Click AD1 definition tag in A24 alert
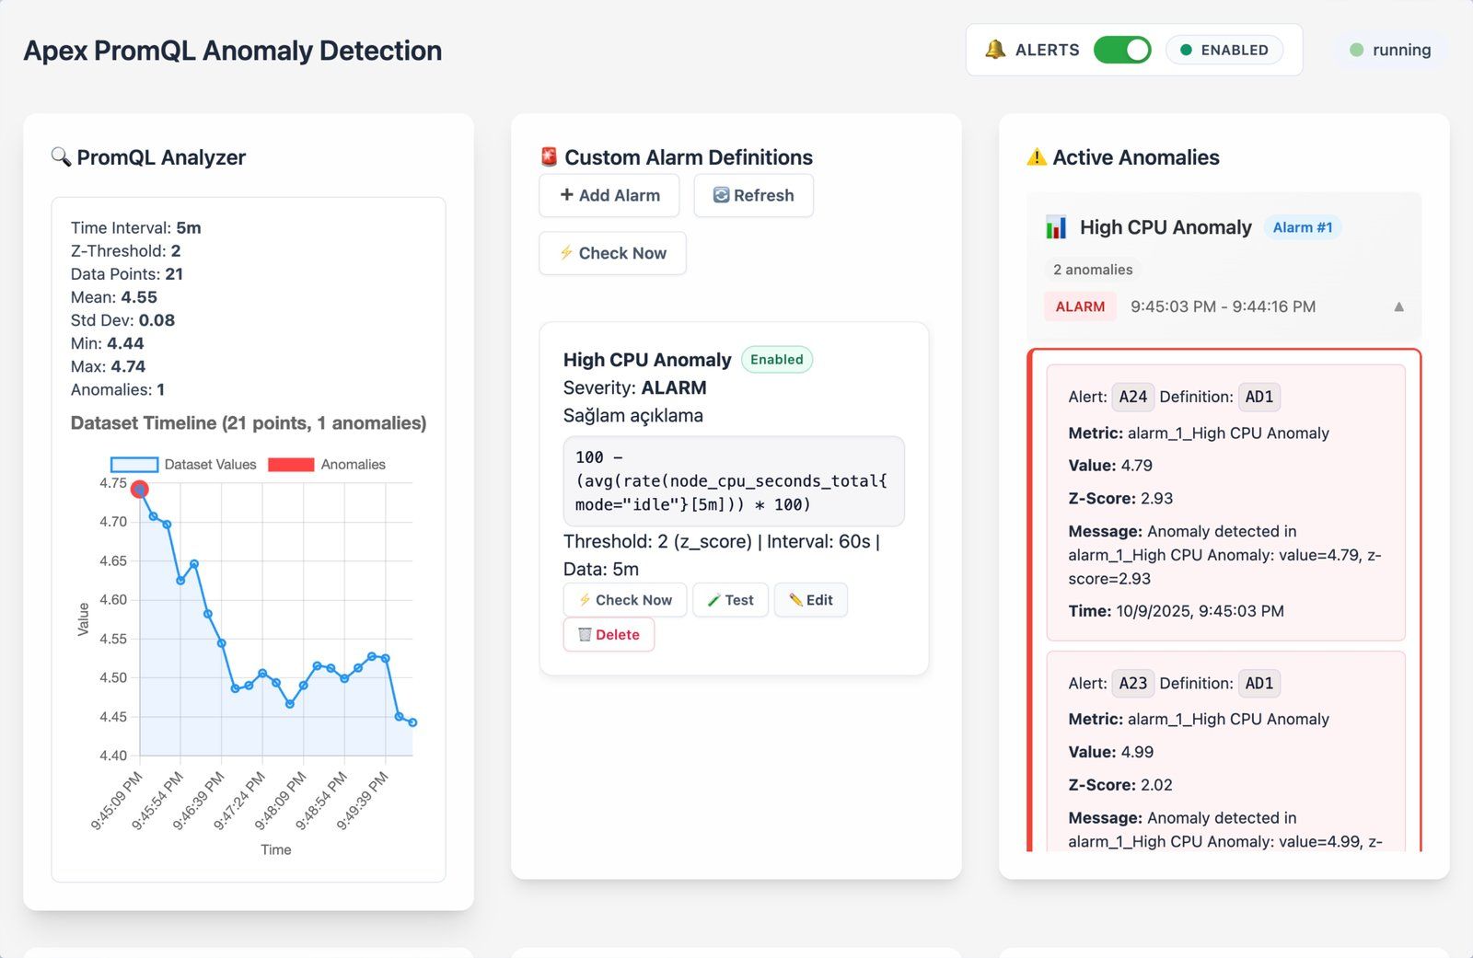The width and height of the screenshot is (1473, 958). 1259,397
